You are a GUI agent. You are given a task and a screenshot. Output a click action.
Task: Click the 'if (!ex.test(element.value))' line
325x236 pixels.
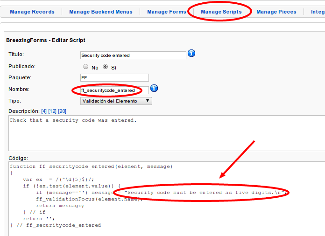coord(72,186)
